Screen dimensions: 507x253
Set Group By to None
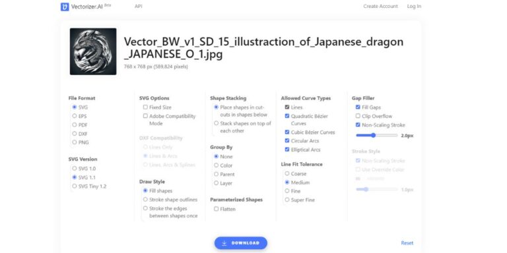217,157
